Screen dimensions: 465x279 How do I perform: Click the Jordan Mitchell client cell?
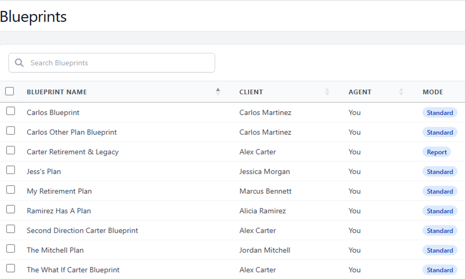[265, 250]
